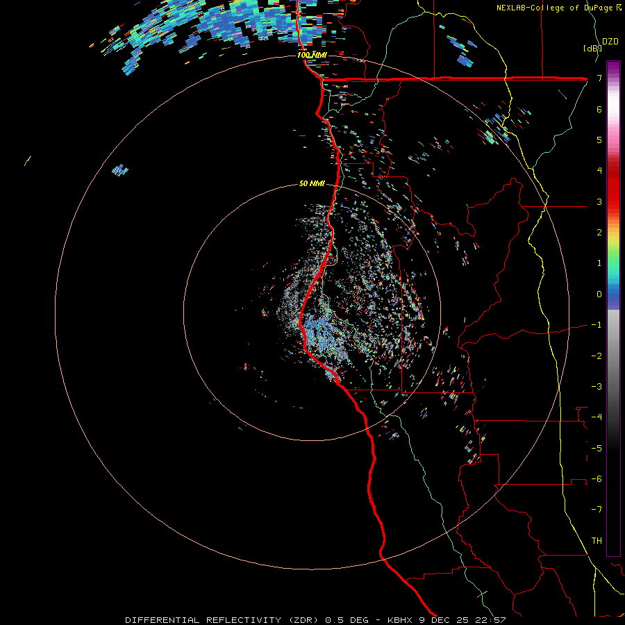Click the 1 value on color scale
The height and width of the screenshot is (625, 625).
pos(599,263)
